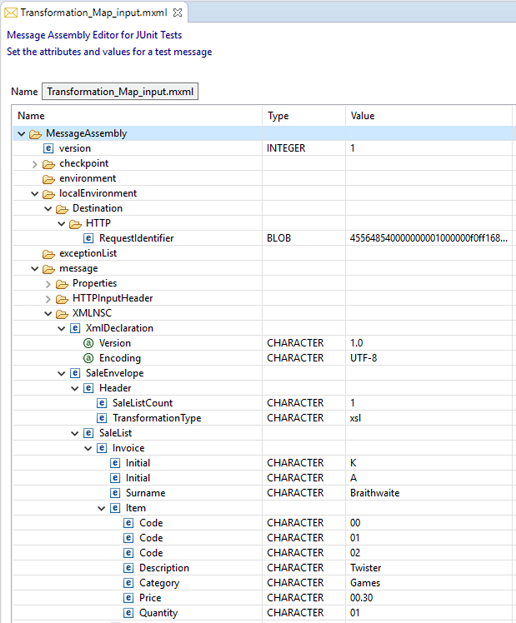Expand the HTTPInputHeader folder
Image resolution: width=516 pixels, height=623 pixels.
click(48, 299)
